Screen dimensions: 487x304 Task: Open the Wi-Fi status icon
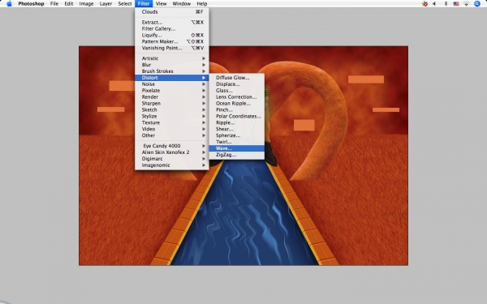click(466, 4)
